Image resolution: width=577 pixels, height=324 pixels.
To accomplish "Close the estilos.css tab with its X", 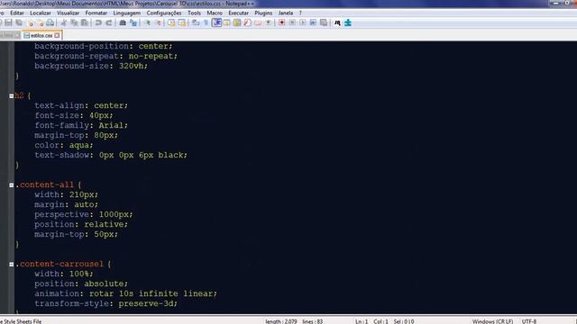I will tap(57, 35).
